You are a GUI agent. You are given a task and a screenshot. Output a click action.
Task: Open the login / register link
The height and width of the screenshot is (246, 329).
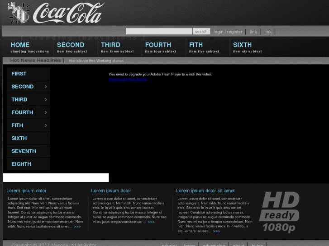[228, 32]
